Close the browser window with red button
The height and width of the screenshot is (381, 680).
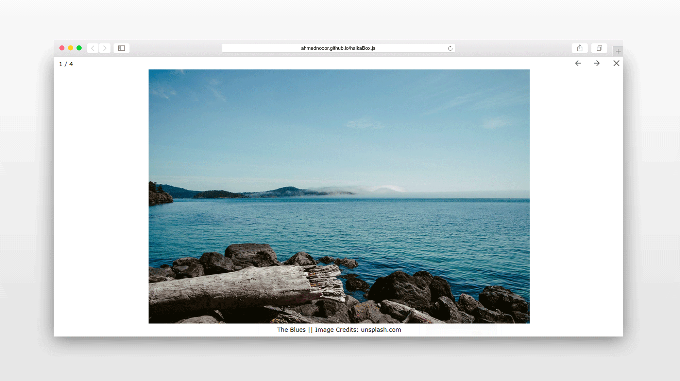[x=62, y=48]
